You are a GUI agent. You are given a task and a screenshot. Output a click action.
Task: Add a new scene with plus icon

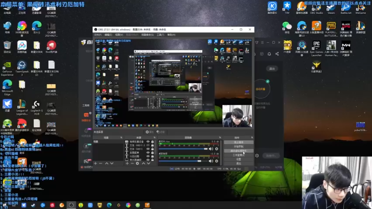[96, 163]
